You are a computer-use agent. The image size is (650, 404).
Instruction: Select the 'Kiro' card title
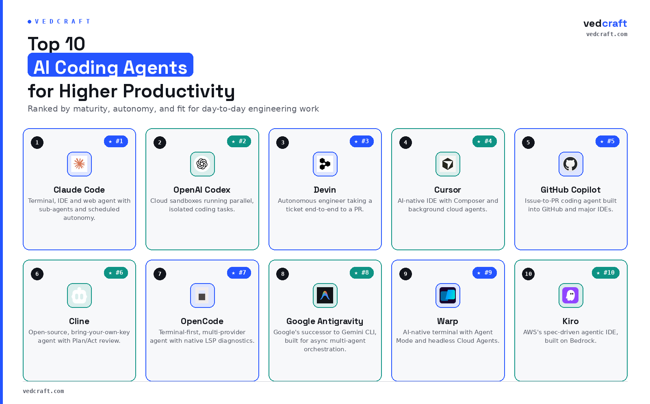pyautogui.click(x=571, y=321)
